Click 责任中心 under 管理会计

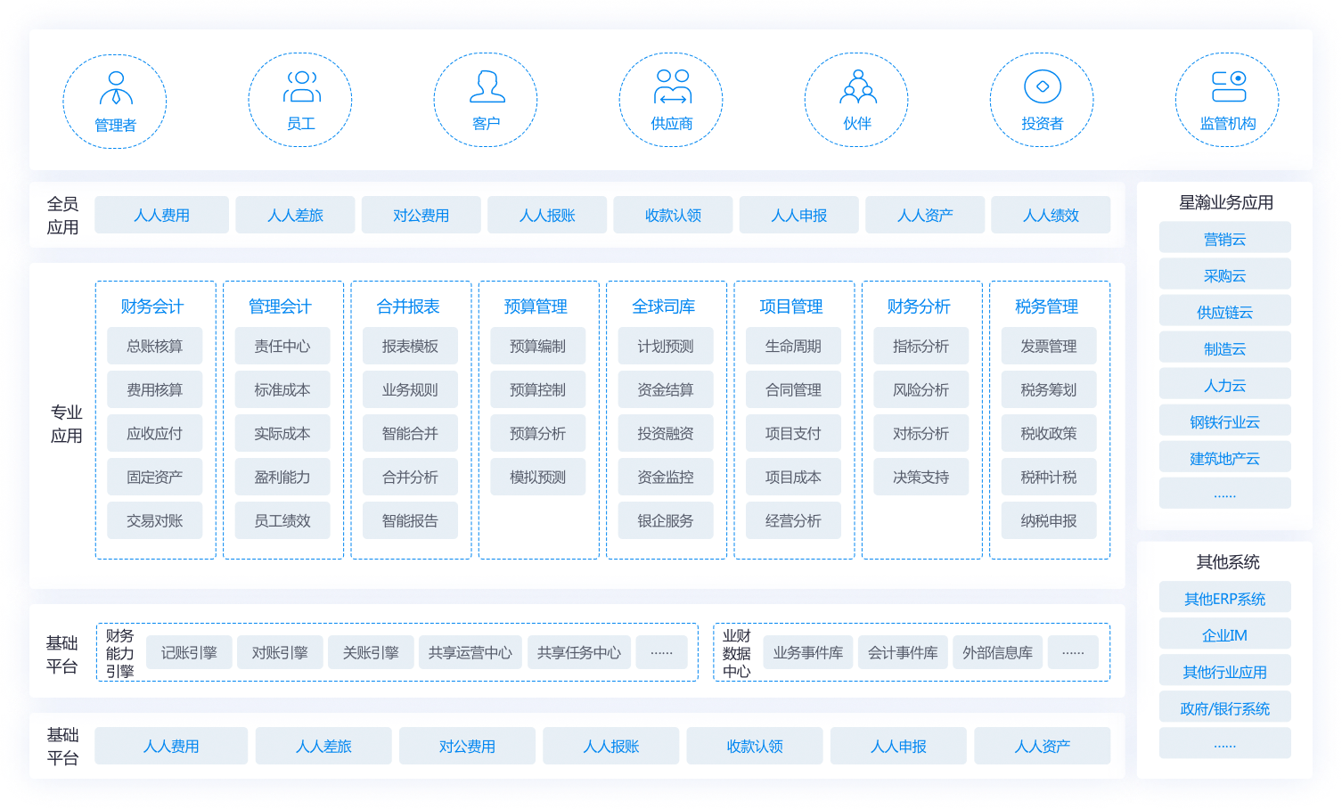pyautogui.click(x=282, y=346)
